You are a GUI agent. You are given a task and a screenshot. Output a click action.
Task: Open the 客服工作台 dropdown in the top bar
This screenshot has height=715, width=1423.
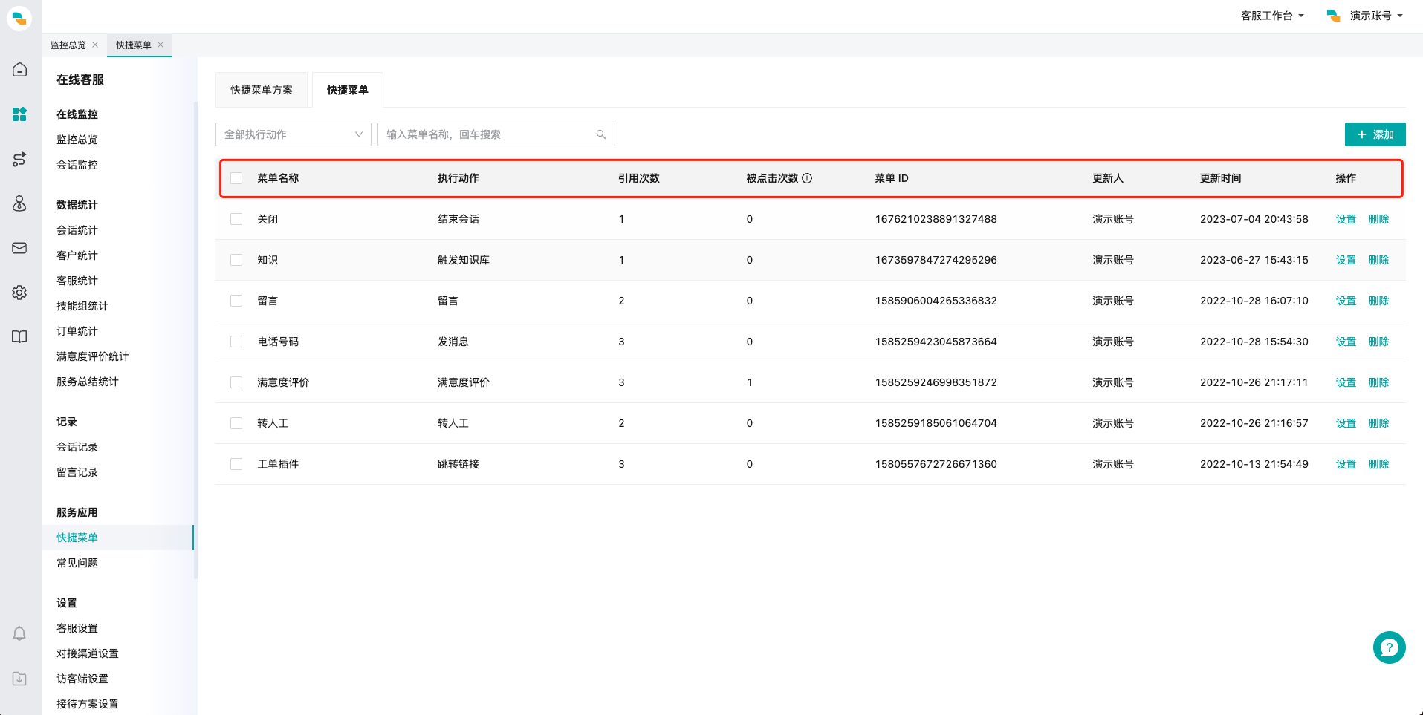(1272, 16)
